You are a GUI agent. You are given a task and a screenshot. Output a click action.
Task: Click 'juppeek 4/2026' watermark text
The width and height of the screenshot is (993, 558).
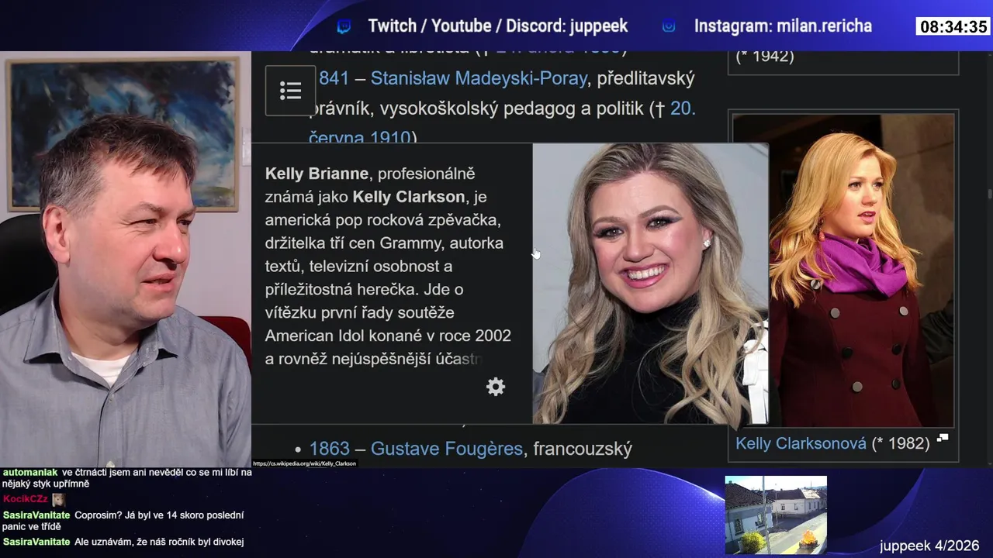pos(929,546)
